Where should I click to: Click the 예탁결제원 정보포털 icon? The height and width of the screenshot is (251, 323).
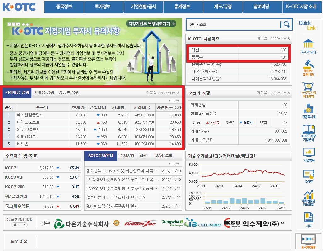click(x=308, y=197)
